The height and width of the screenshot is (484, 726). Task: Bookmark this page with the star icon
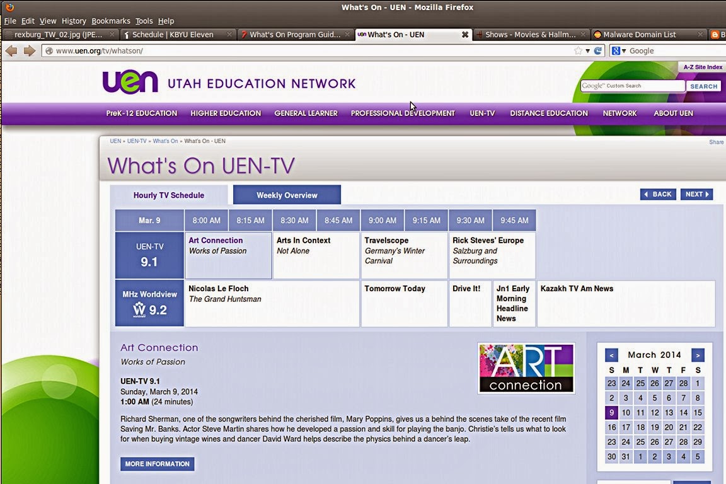579,51
